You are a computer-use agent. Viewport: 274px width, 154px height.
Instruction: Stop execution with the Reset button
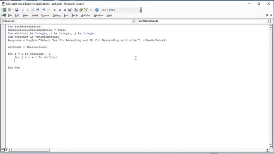(65, 10)
